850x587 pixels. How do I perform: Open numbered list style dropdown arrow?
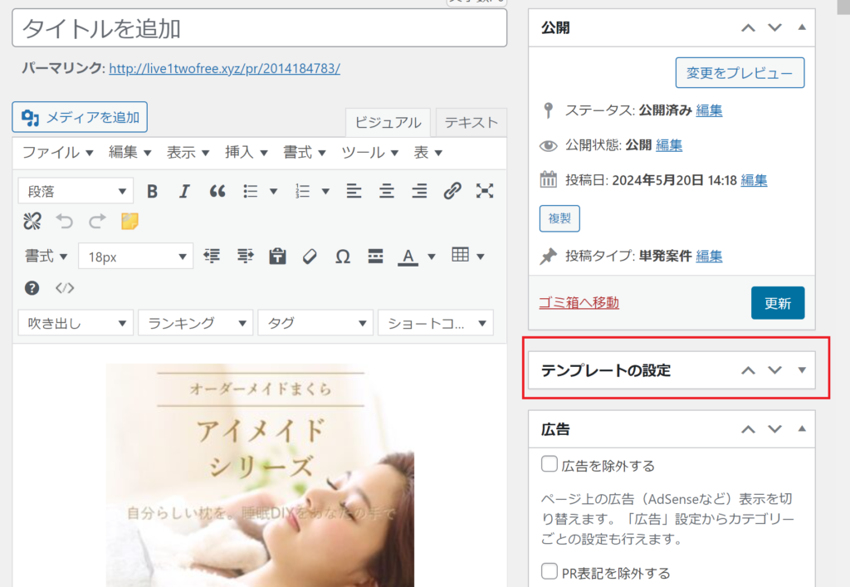(325, 191)
